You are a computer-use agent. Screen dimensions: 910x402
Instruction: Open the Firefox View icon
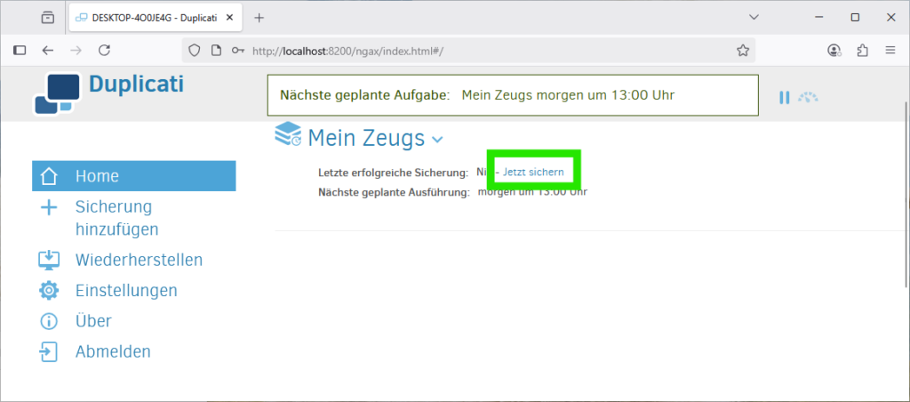pyautogui.click(x=48, y=18)
